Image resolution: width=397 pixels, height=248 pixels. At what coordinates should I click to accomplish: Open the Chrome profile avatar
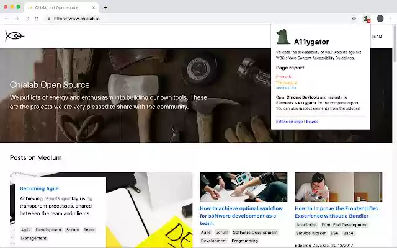380,19
